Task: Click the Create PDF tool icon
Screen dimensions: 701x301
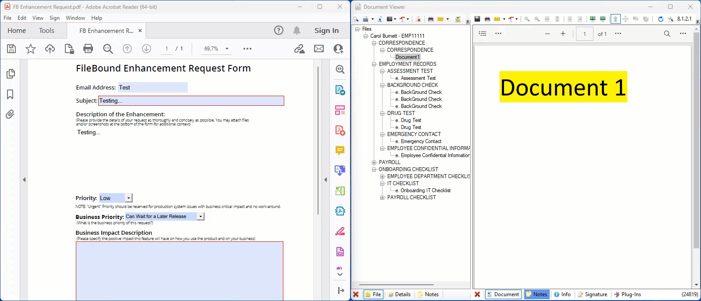Action: coord(340,130)
